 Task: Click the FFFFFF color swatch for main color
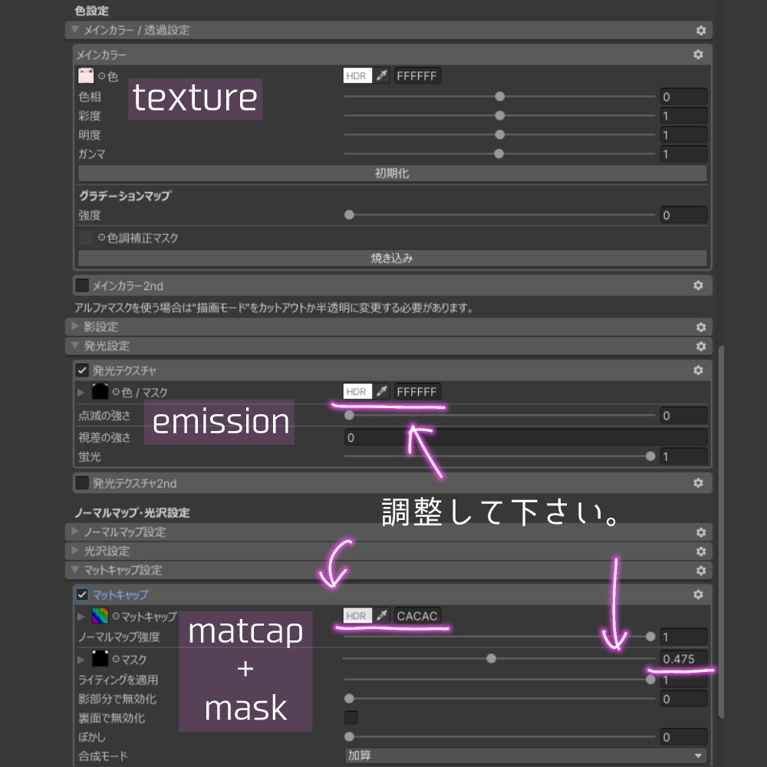416,75
